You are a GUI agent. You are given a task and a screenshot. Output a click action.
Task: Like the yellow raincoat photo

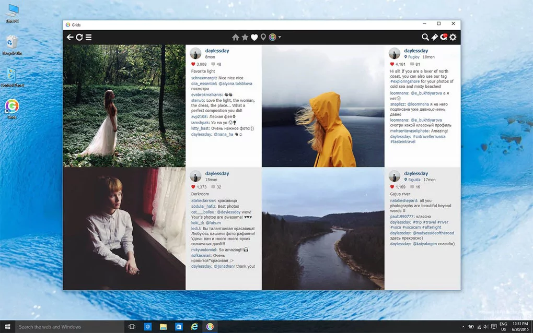[392, 64]
